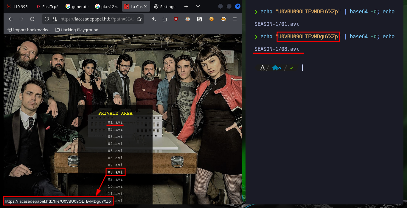The height and width of the screenshot is (208, 407).
Task: Switch to the FastTcpScan tab
Action: [47, 6]
